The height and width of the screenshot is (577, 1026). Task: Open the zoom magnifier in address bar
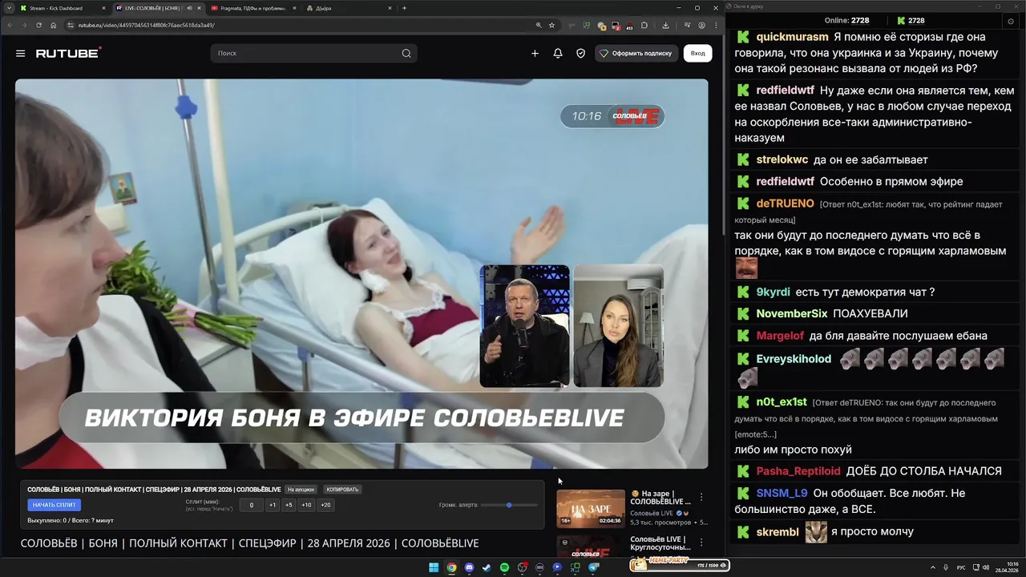539,25
